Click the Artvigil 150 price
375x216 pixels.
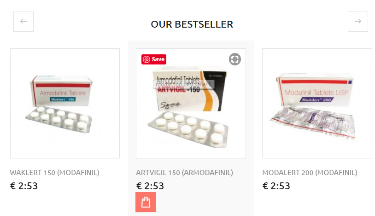[x=150, y=186]
